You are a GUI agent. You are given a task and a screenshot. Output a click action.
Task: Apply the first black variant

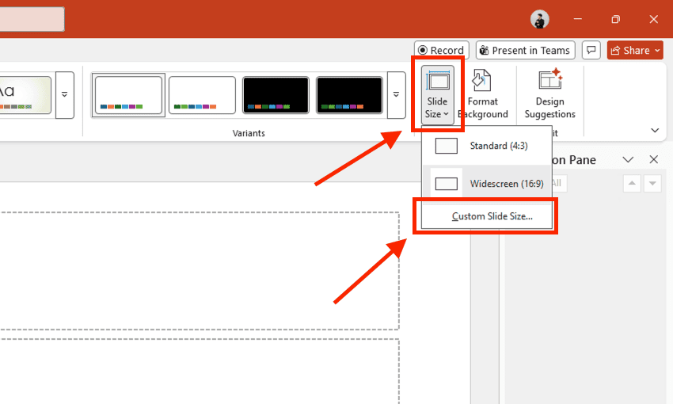click(x=276, y=95)
